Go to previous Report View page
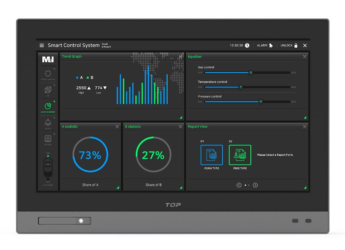The image size is (345, 250). click(x=239, y=185)
